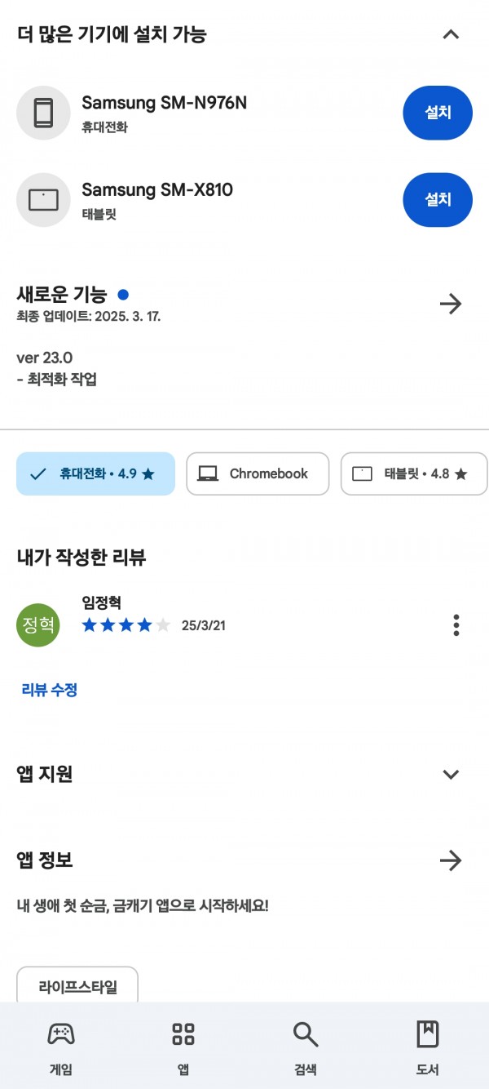Select the 태블릿 4.8 rating chip
Viewport: 489px width, 1089px height.
click(x=414, y=473)
